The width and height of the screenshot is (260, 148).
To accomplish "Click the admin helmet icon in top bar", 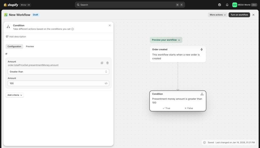I will (x=219, y=5).
